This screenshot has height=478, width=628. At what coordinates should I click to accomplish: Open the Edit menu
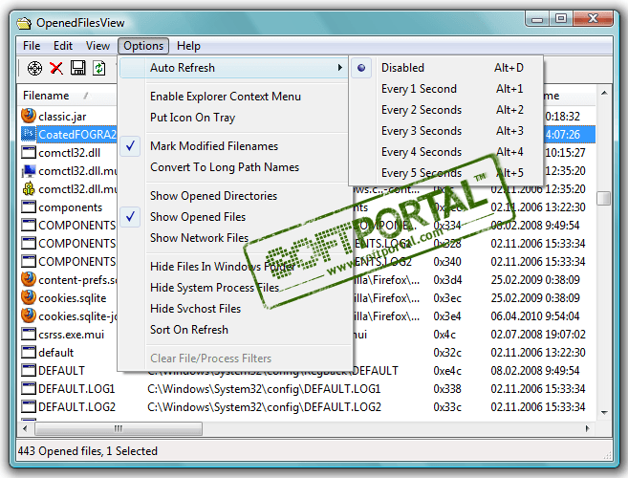click(63, 46)
